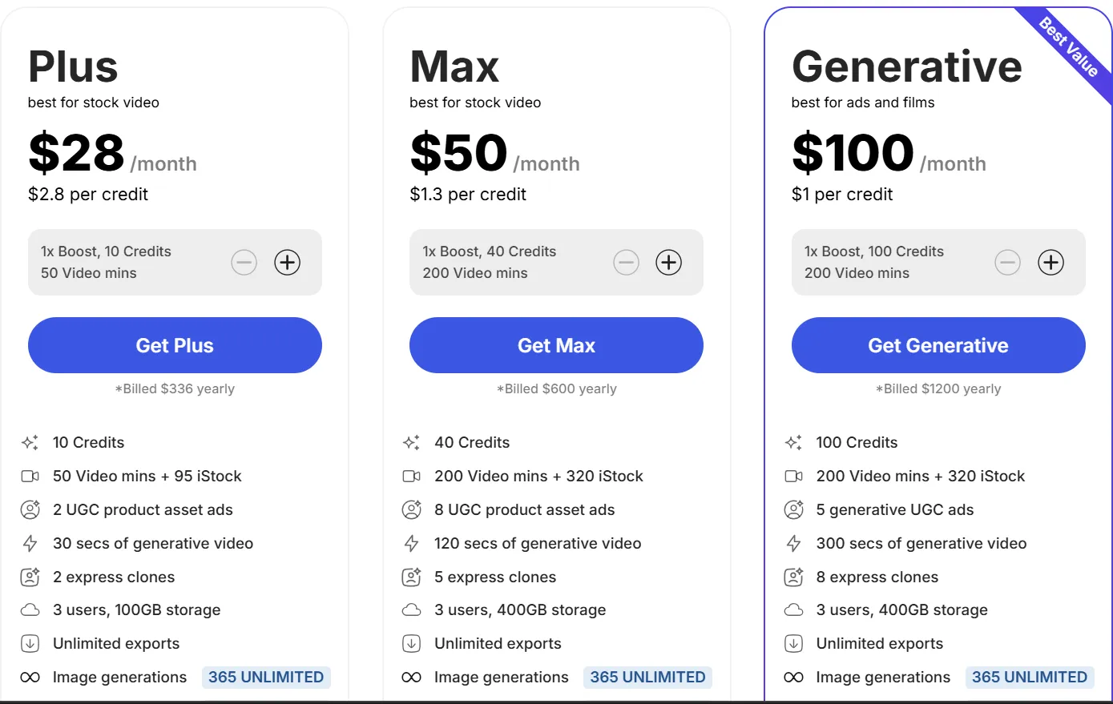This screenshot has height=704, width=1113.
Task: Click the video camera icon beside 50 Video mins
Action: (x=30, y=477)
